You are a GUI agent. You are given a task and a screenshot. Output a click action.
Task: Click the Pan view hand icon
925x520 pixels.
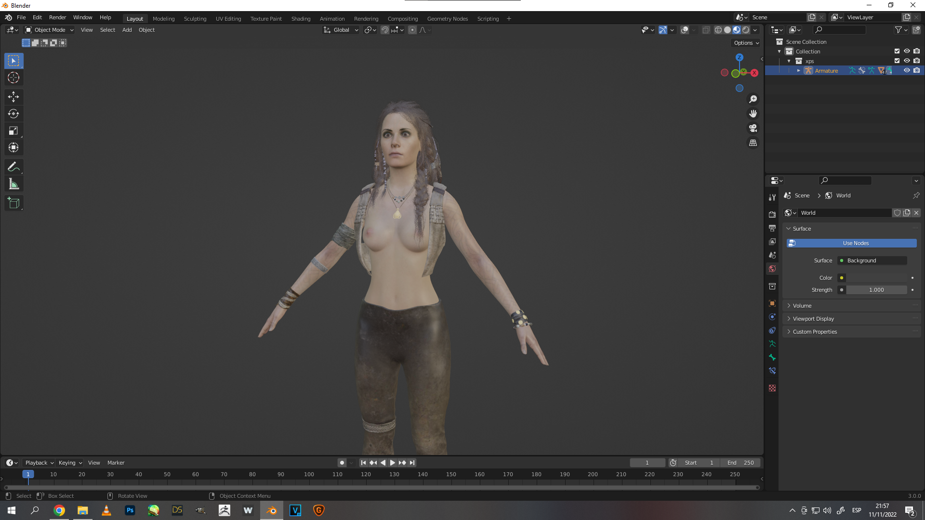click(753, 114)
